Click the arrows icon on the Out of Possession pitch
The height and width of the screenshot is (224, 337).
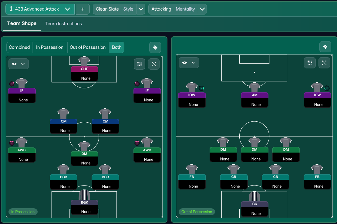click(324, 63)
